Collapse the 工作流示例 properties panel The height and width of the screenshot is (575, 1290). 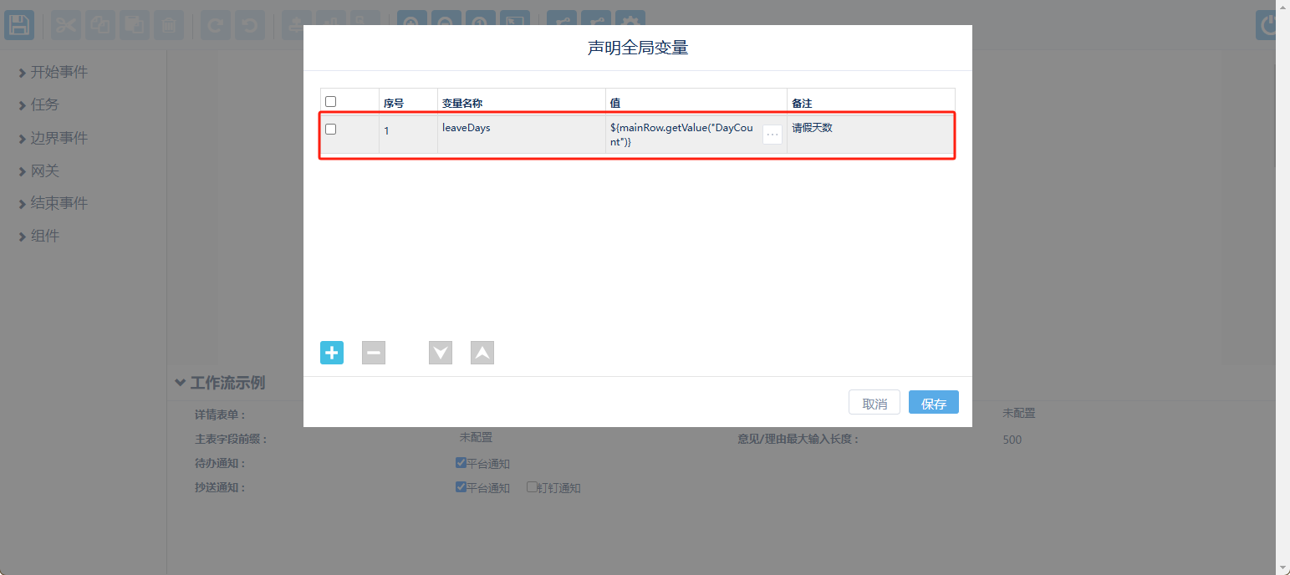point(181,383)
